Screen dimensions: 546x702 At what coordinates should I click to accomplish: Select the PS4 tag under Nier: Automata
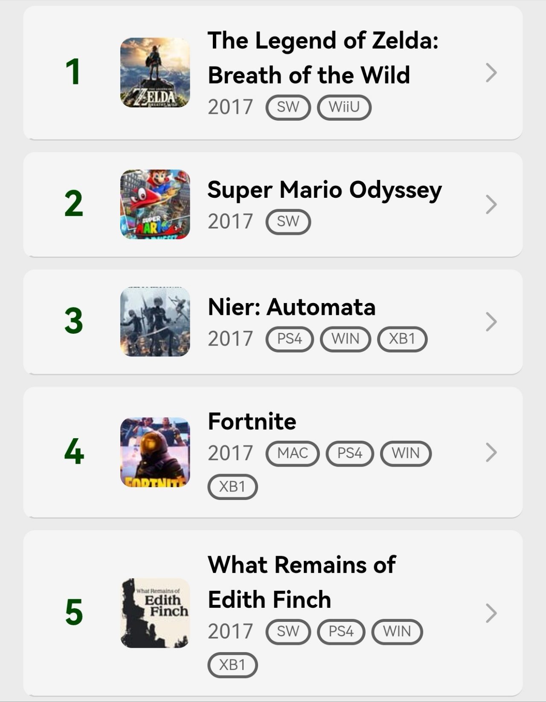click(289, 339)
